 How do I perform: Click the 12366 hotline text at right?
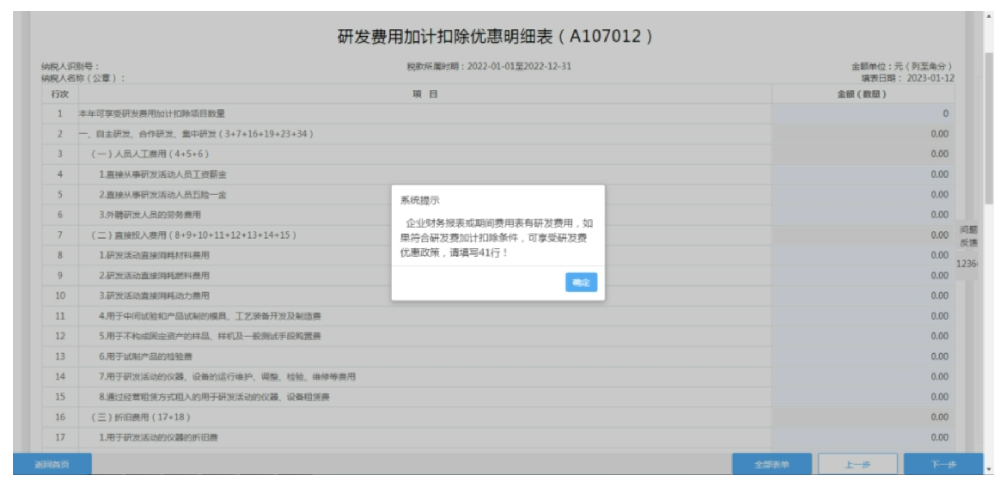pos(967,264)
